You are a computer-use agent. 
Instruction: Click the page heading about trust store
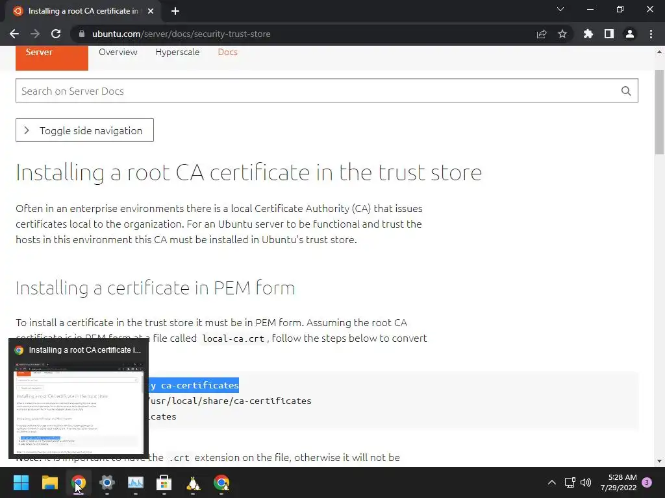point(249,172)
